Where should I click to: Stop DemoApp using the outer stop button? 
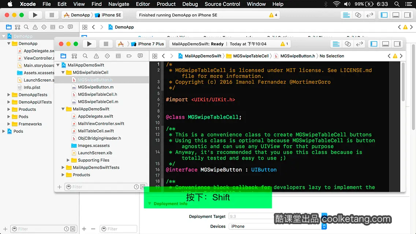52,15
